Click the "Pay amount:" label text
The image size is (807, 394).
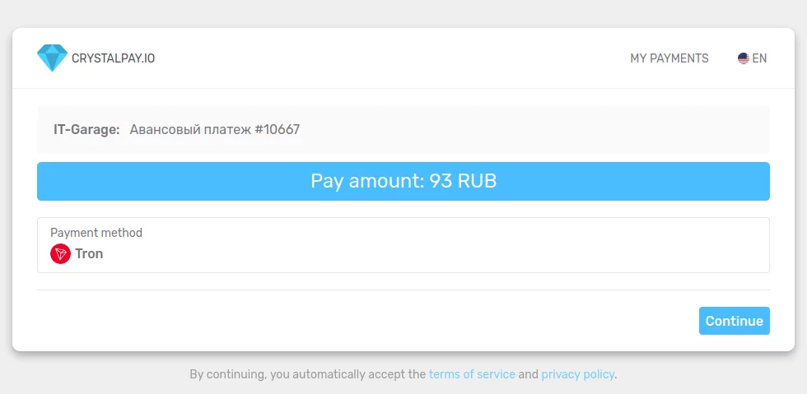[366, 181]
